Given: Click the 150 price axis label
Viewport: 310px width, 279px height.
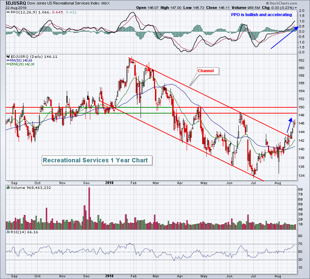Looking at the screenshot, I should click(x=301, y=107).
